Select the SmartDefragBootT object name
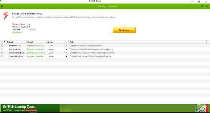 [17, 56]
